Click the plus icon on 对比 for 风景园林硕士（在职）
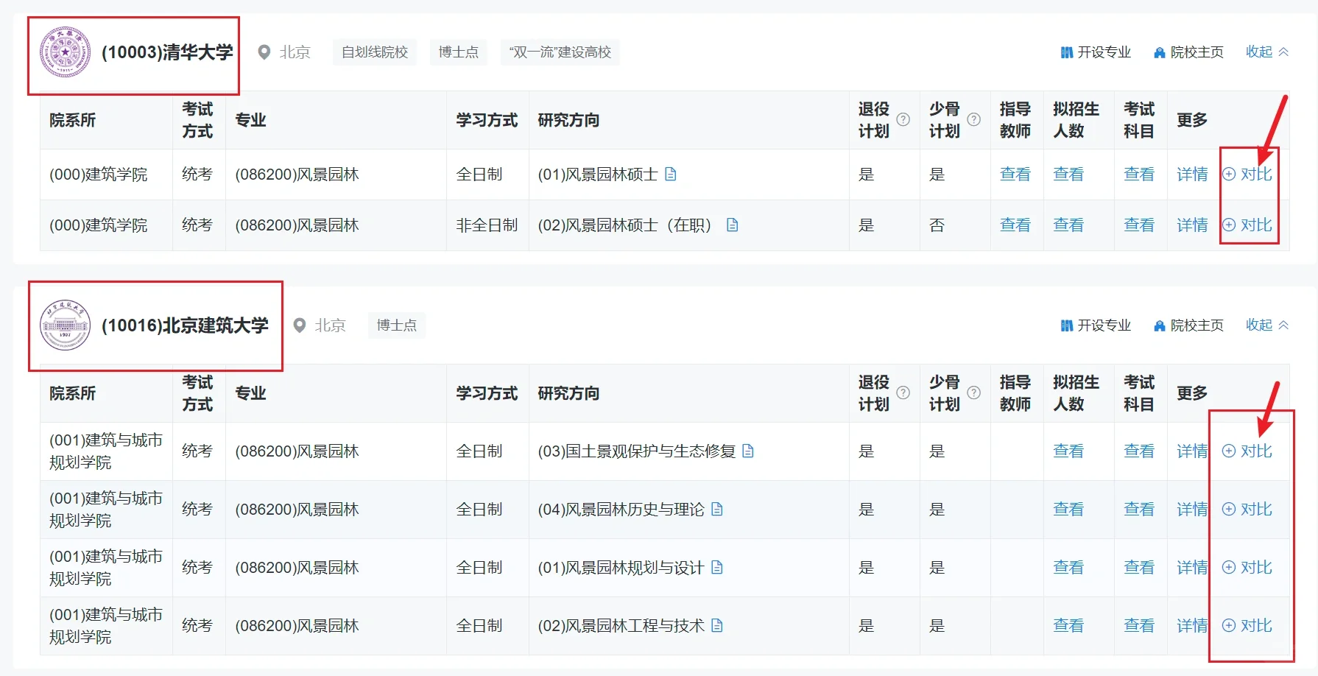This screenshot has width=1318, height=676. tap(1229, 225)
